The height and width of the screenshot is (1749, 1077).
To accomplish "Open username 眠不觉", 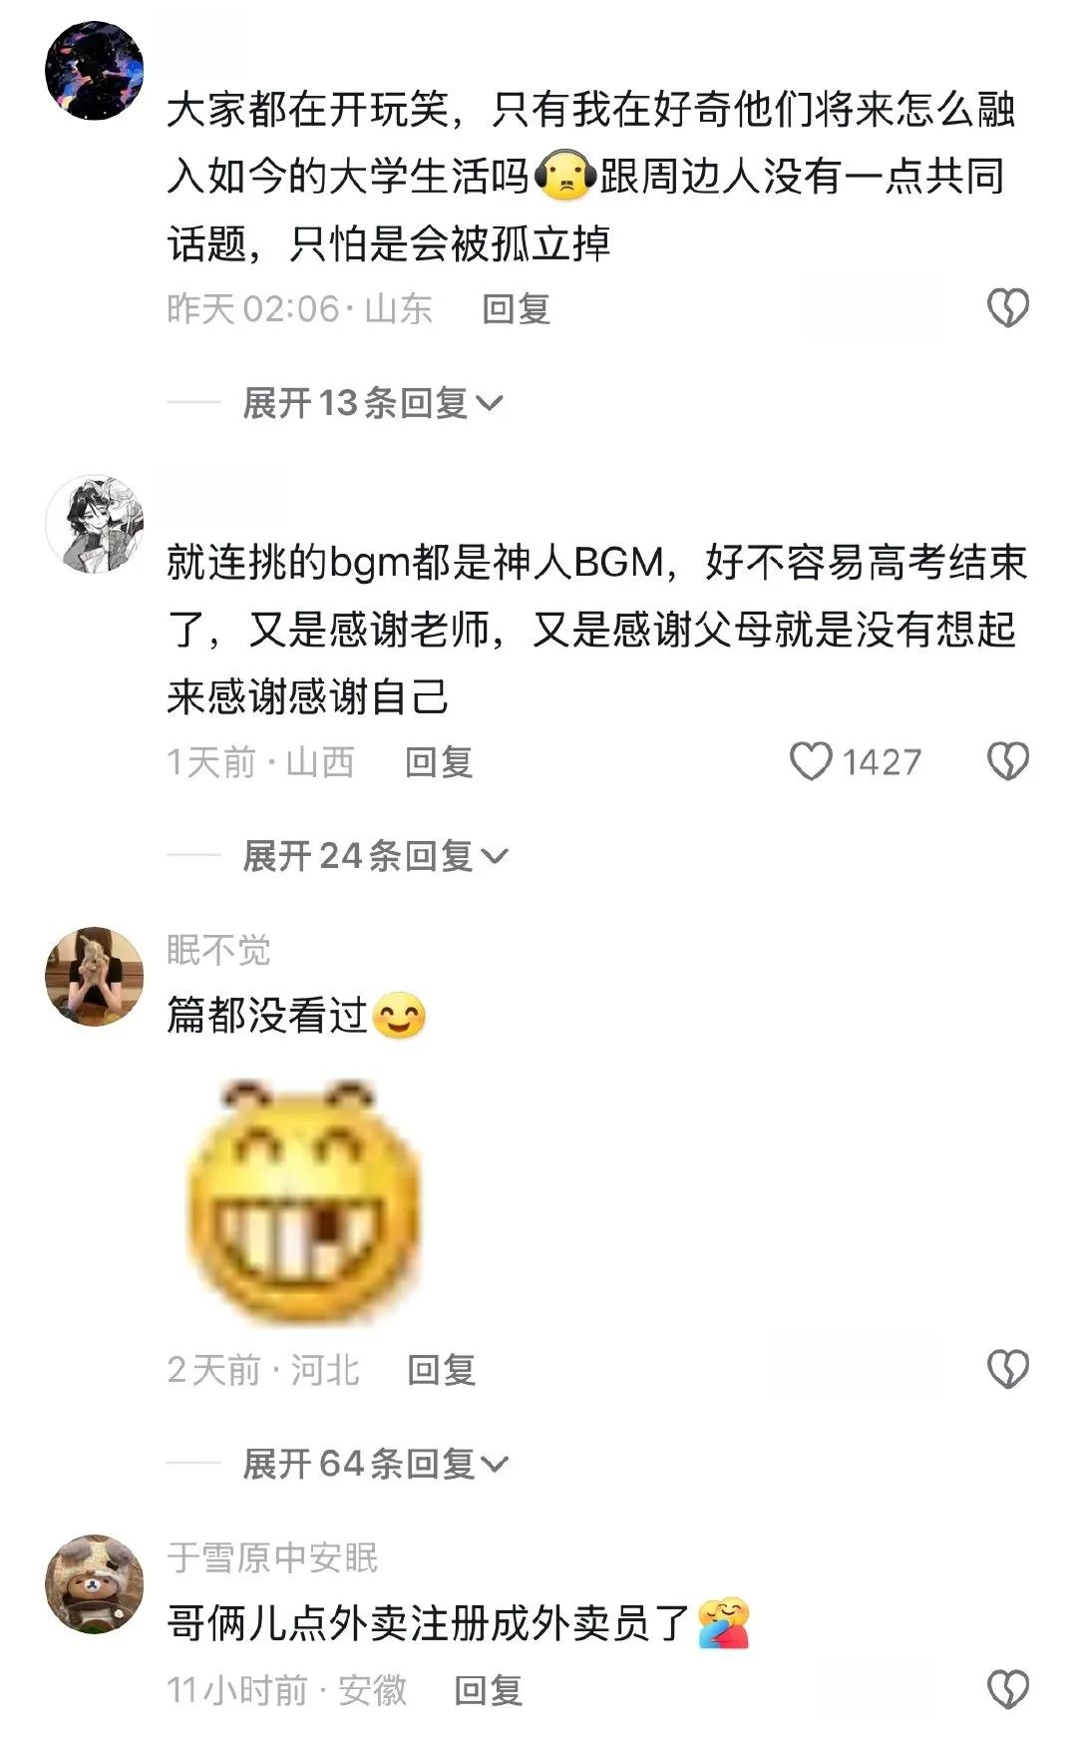I will click(x=218, y=950).
